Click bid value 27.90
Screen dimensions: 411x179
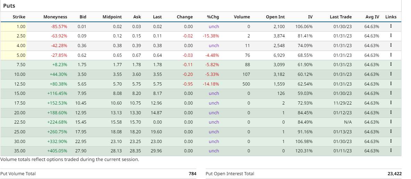pos(81,151)
